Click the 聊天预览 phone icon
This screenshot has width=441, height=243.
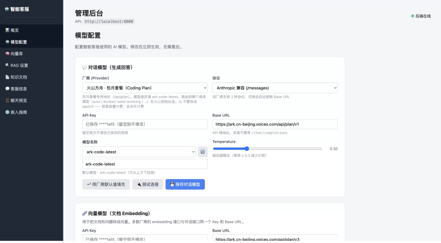pyautogui.click(x=7, y=100)
